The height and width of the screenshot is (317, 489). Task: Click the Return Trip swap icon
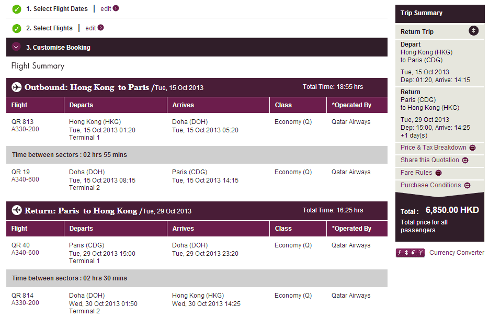pos(473,31)
